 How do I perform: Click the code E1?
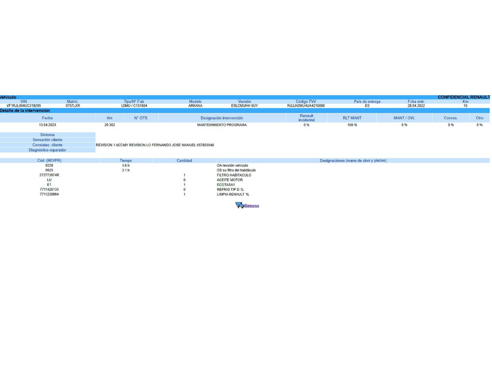click(49, 185)
